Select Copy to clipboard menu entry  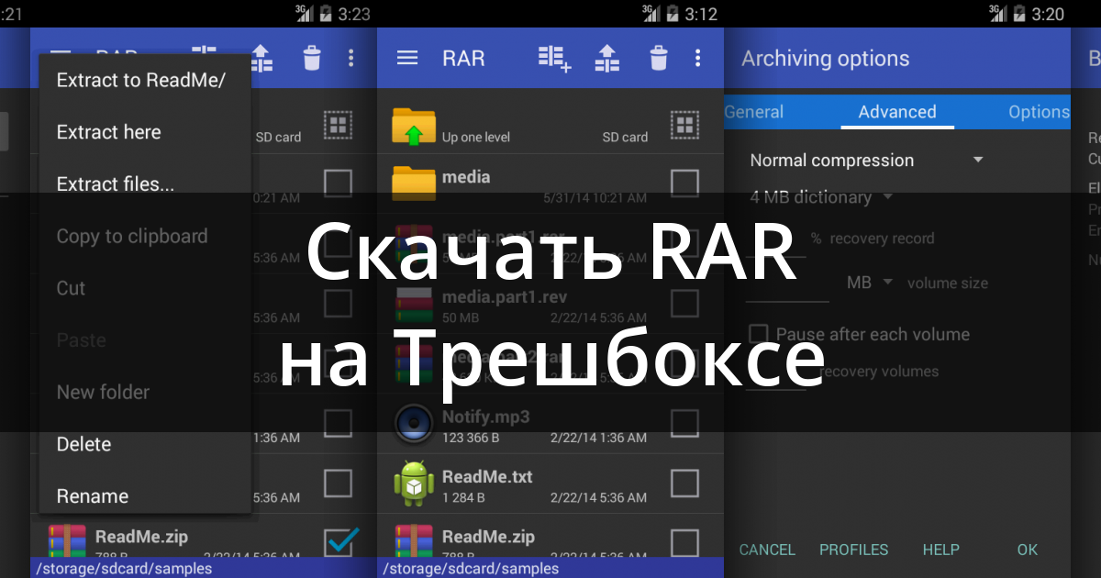click(132, 236)
